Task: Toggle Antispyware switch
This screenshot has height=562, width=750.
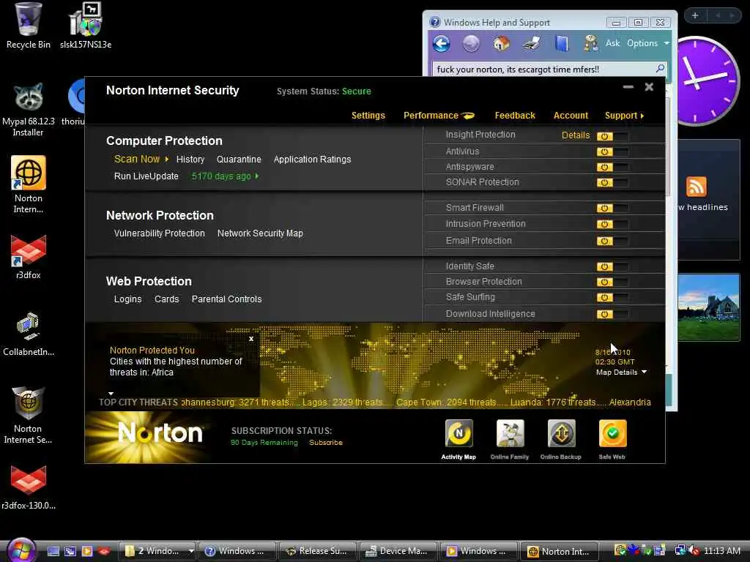Action: point(612,167)
